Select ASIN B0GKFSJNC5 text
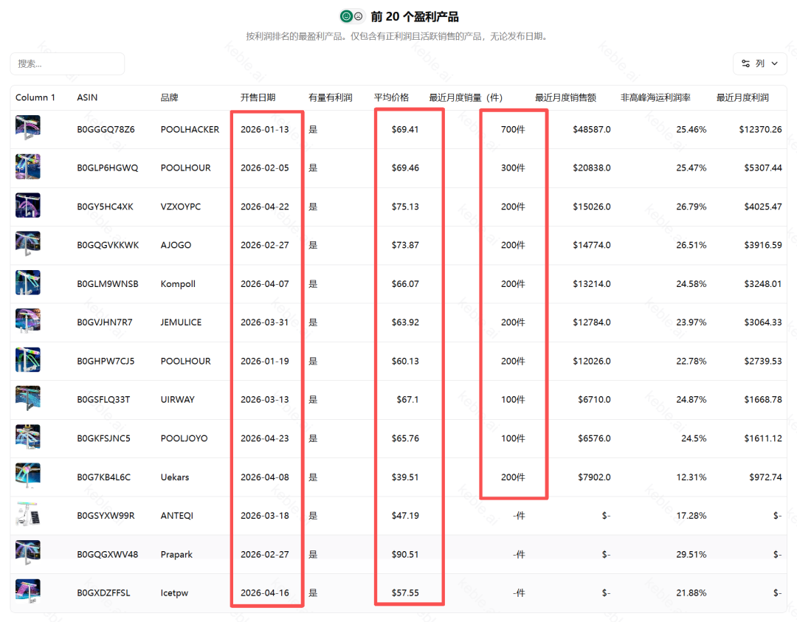The height and width of the screenshot is (622, 797). (x=104, y=438)
